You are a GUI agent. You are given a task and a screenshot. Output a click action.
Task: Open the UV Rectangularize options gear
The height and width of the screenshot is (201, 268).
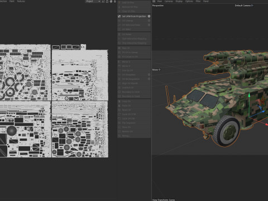[149, 79]
